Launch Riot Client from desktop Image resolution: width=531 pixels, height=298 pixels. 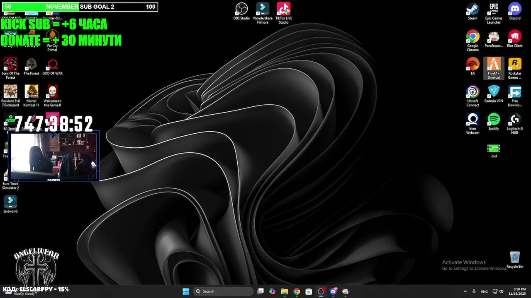click(515, 39)
